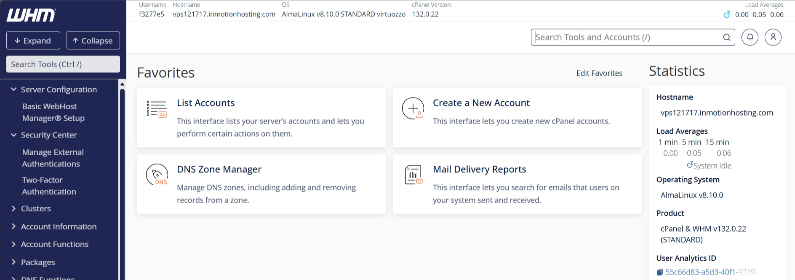Viewport: 795px width, 280px height.
Task: Open List Accounts title link
Action: click(205, 103)
